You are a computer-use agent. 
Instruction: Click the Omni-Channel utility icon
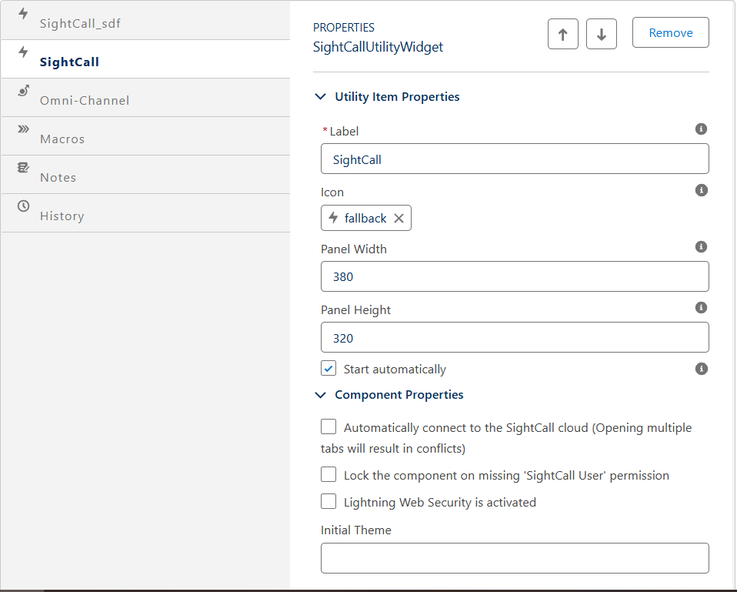24,90
